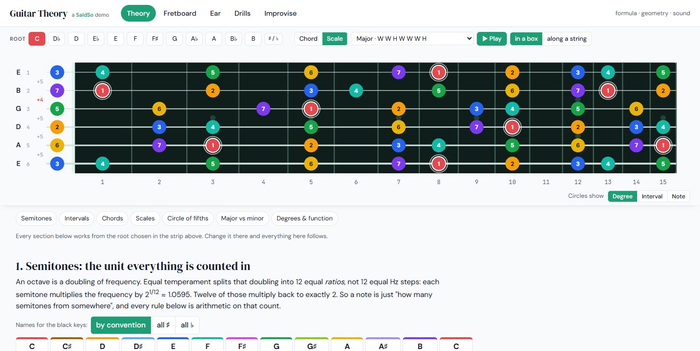The image size is (700, 351).
Task: Open the Theory tab
Action: (138, 13)
